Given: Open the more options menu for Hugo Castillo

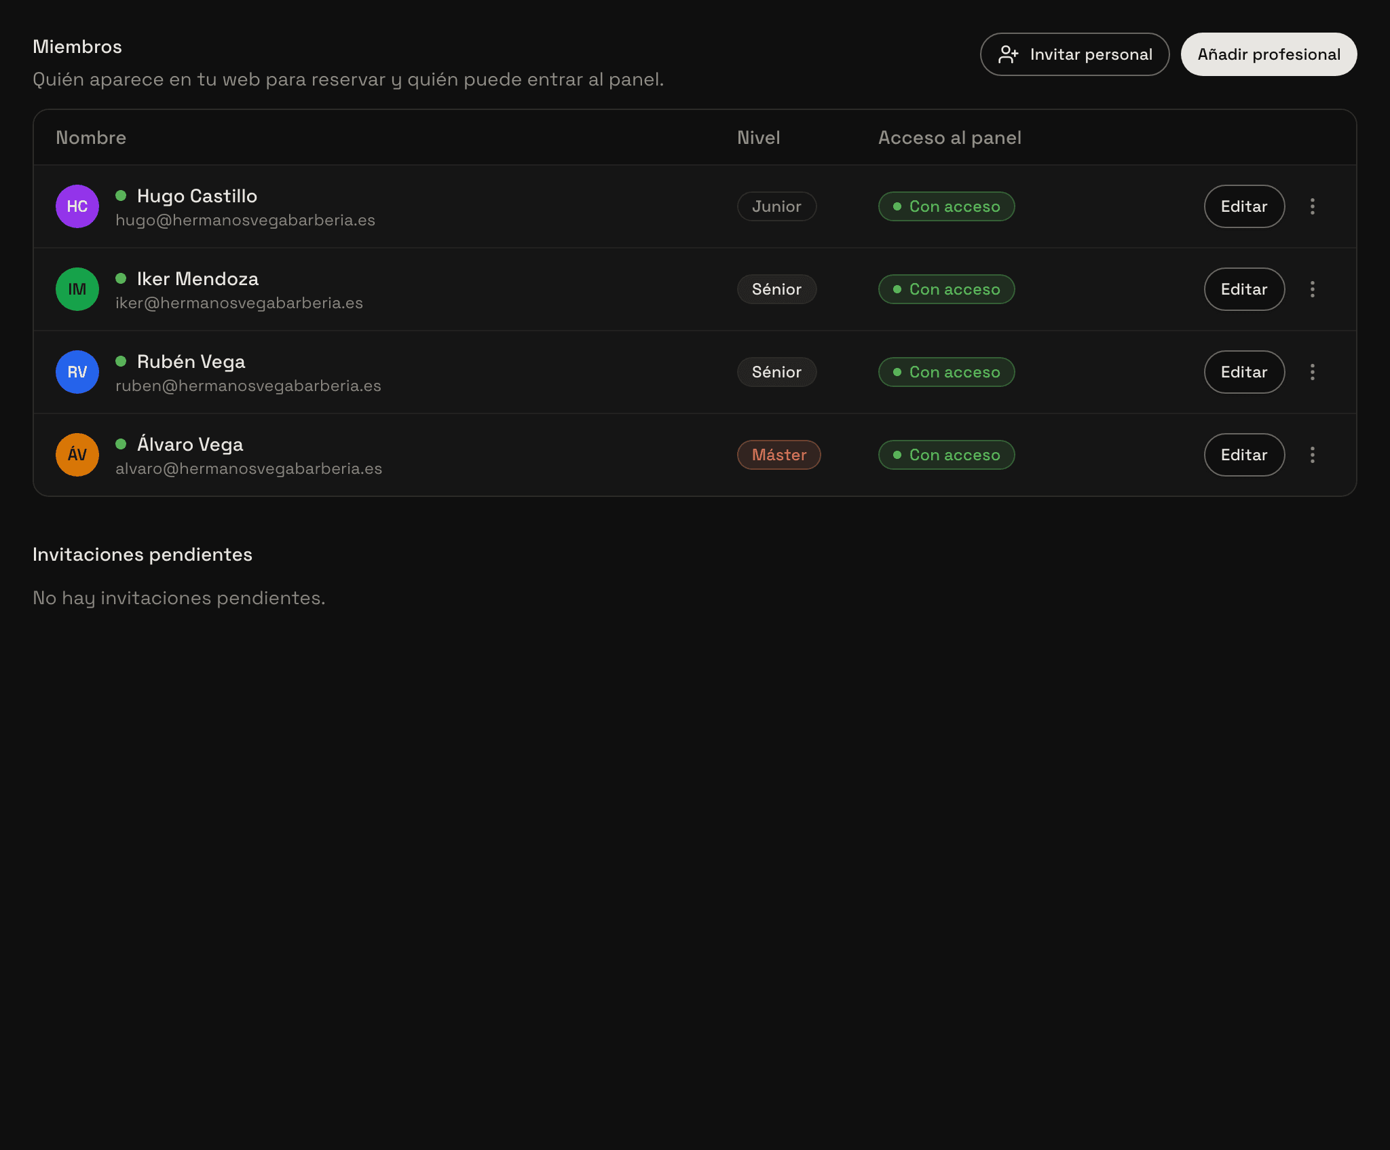Looking at the screenshot, I should 1312,206.
